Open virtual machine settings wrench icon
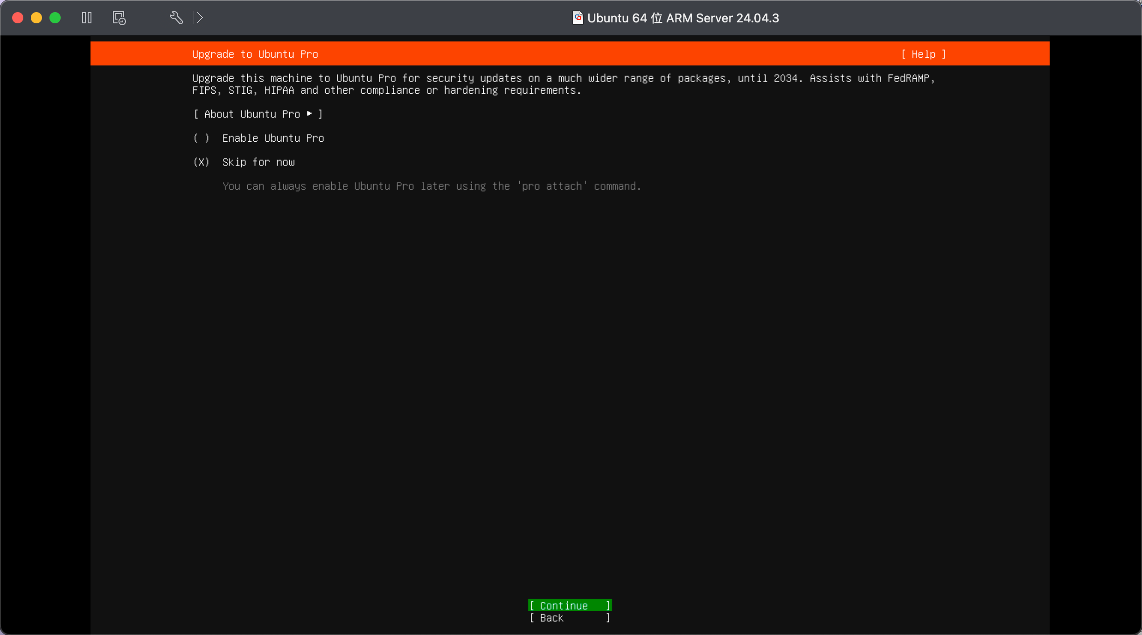 click(176, 18)
